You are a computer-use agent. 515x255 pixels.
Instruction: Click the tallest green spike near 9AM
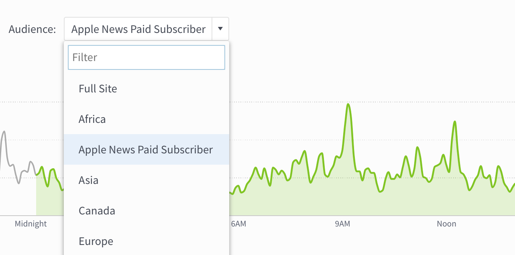click(348, 105)
